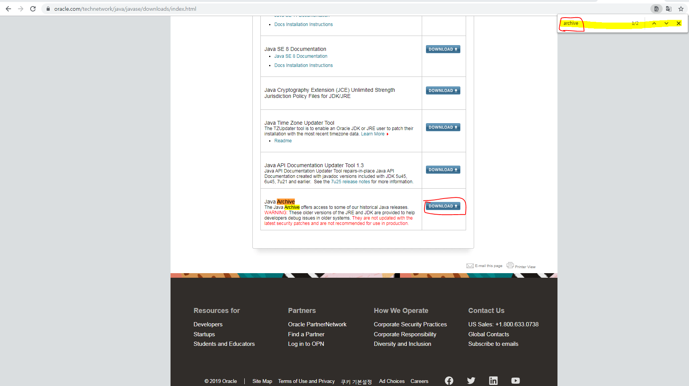689x386 pixels.
Task: Open Corporate Security Practices link
Action: (x=410, y=324)
